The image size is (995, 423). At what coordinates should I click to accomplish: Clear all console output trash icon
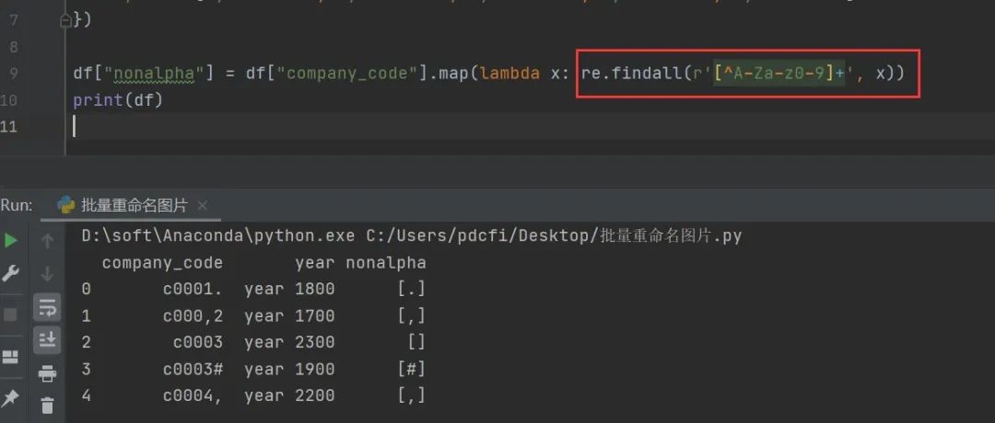[x=48, y=406]
